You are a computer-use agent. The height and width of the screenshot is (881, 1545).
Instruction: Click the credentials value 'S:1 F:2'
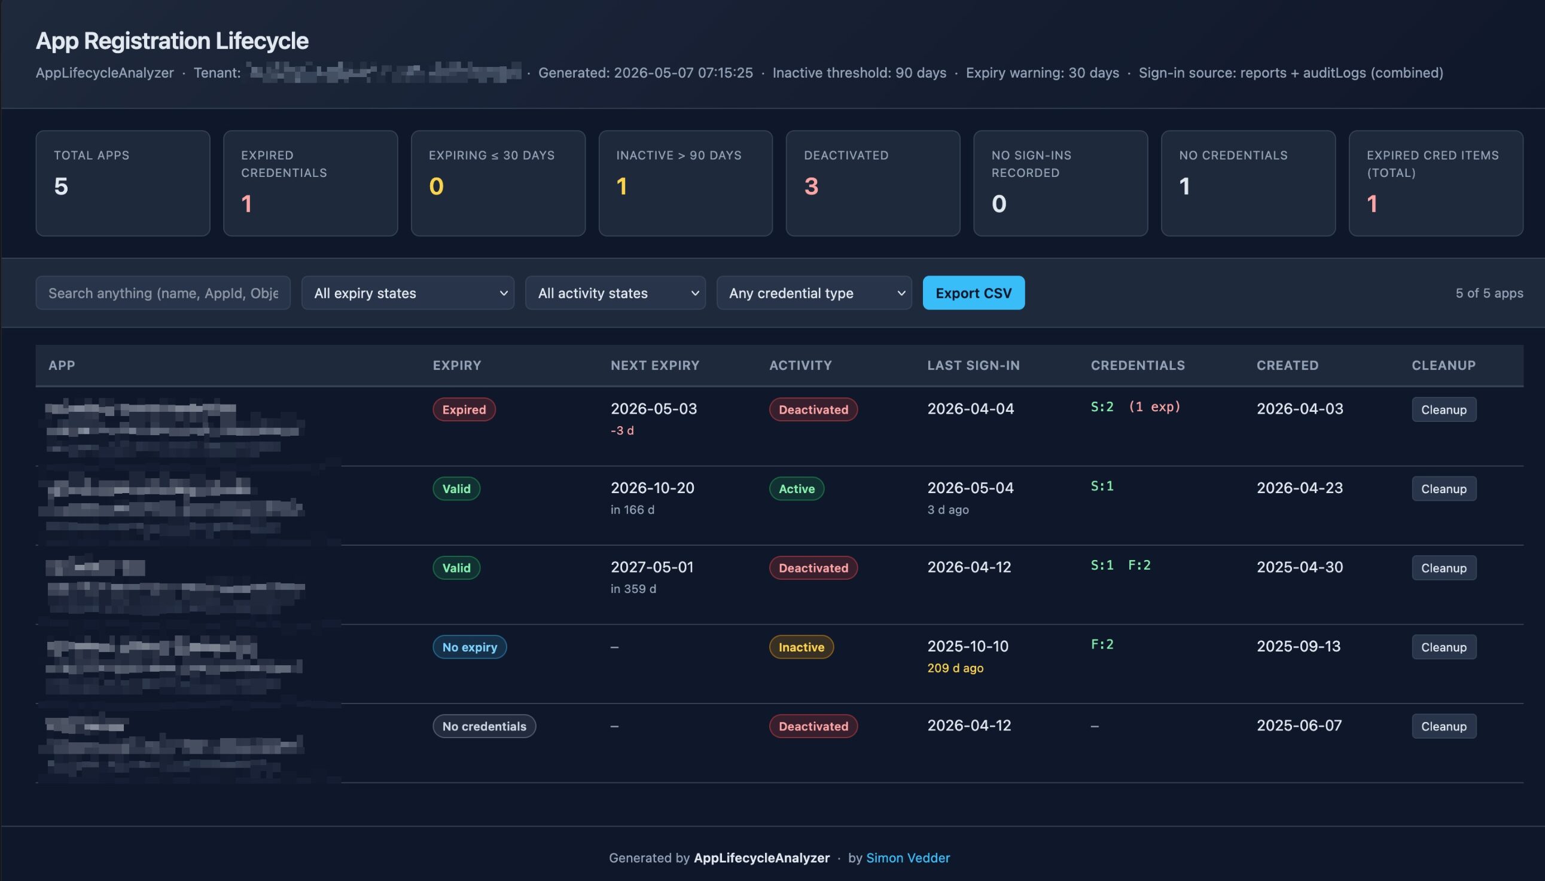click(x=1120, y=565)
